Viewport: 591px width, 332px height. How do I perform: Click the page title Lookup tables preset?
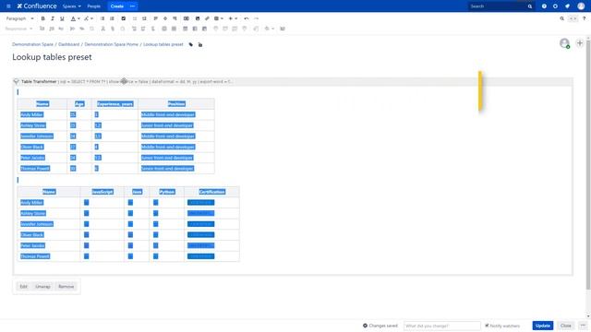52,57
